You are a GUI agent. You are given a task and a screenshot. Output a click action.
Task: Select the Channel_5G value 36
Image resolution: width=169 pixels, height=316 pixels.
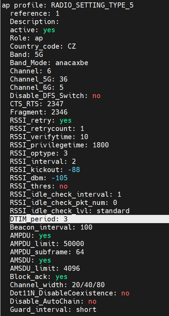coord(64,79)
